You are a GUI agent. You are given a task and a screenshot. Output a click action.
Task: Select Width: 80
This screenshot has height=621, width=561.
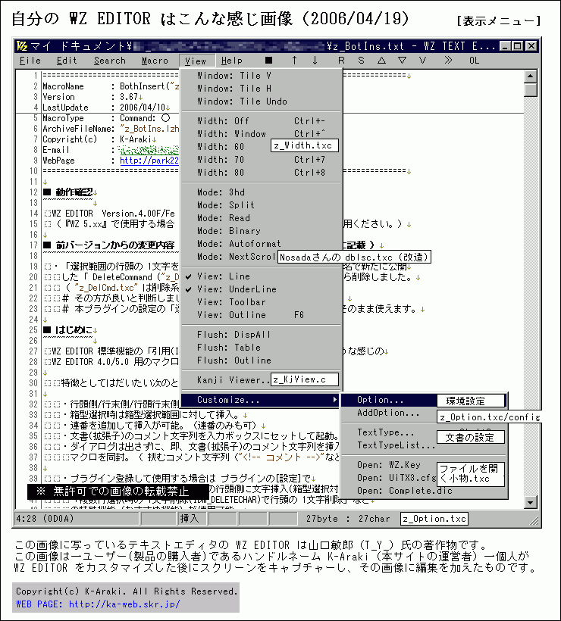[262, 172]
